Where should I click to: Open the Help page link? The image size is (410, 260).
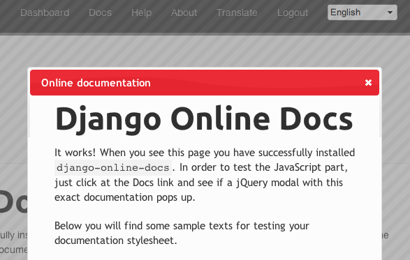pyautogui.click(x=141, y=13)
